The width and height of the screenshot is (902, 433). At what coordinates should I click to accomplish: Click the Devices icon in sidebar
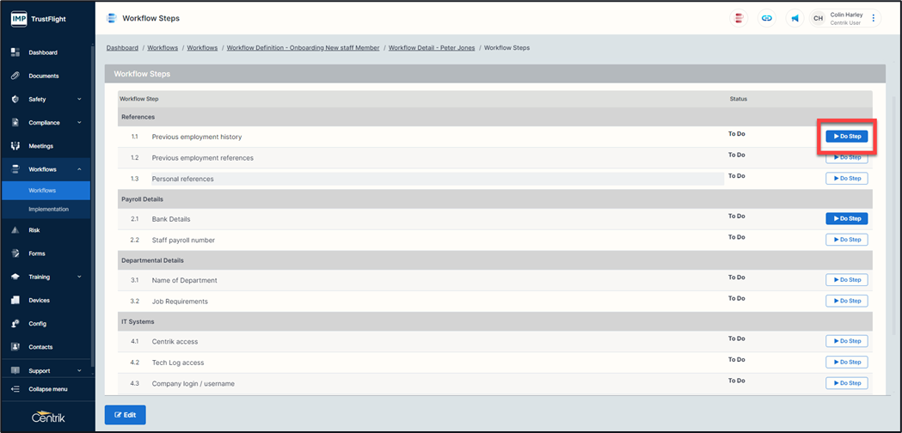(x=15, y=300)
